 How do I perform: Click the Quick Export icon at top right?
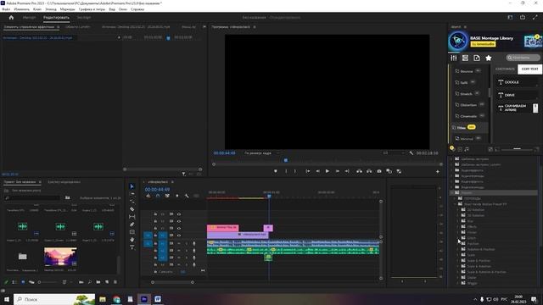pos(523,17)
